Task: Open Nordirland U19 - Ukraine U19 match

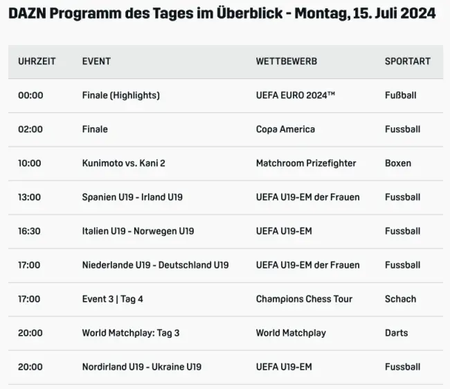Action: [x=141, y=367]
